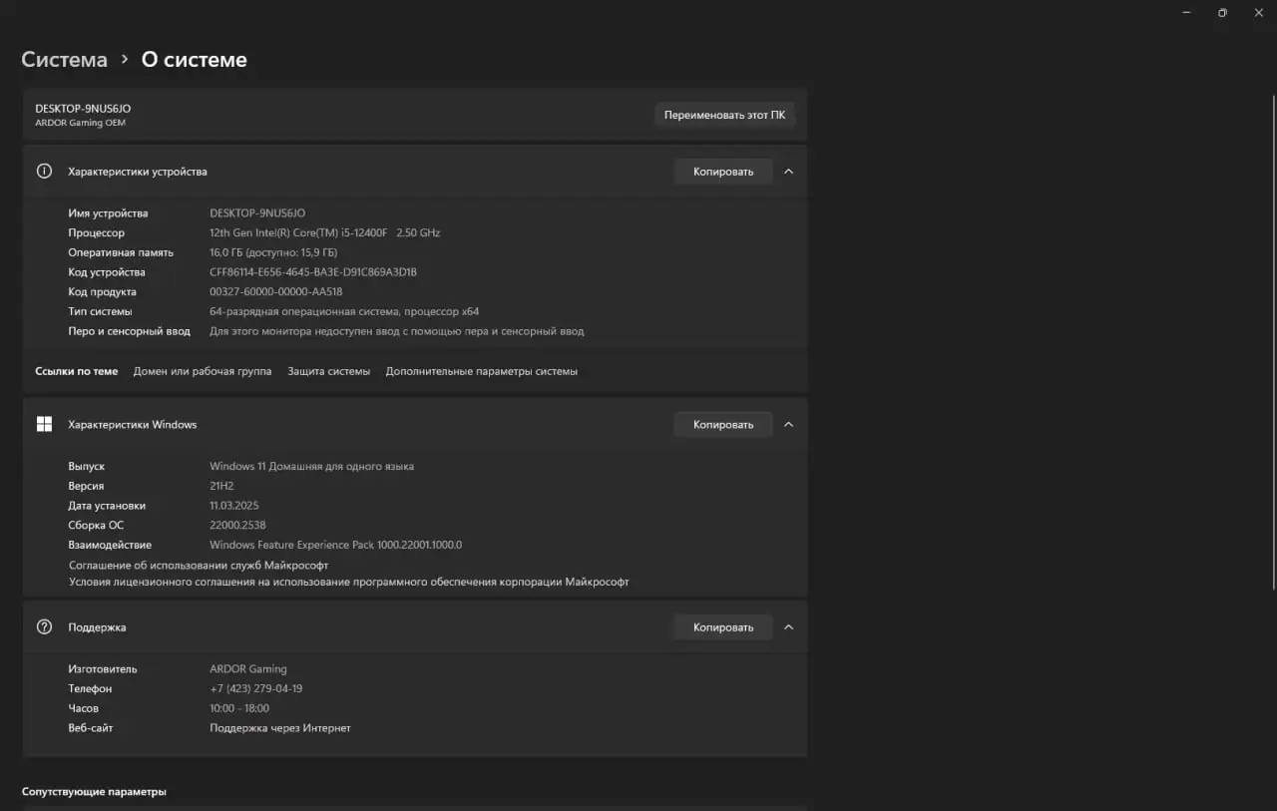Image resolution: width=1277 pixels, height=811 pixels.
Task: Select the version value "21H2"
Action: (221, 486)
